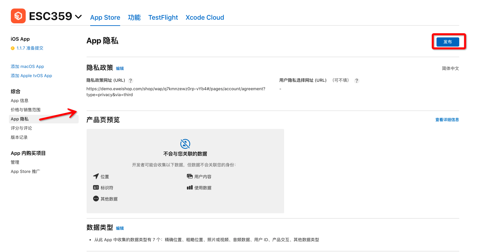Click help icon beside 隐私政策网址 (URL)
The width and height of the screenshot is (478, 252).
tap(131, 81)
